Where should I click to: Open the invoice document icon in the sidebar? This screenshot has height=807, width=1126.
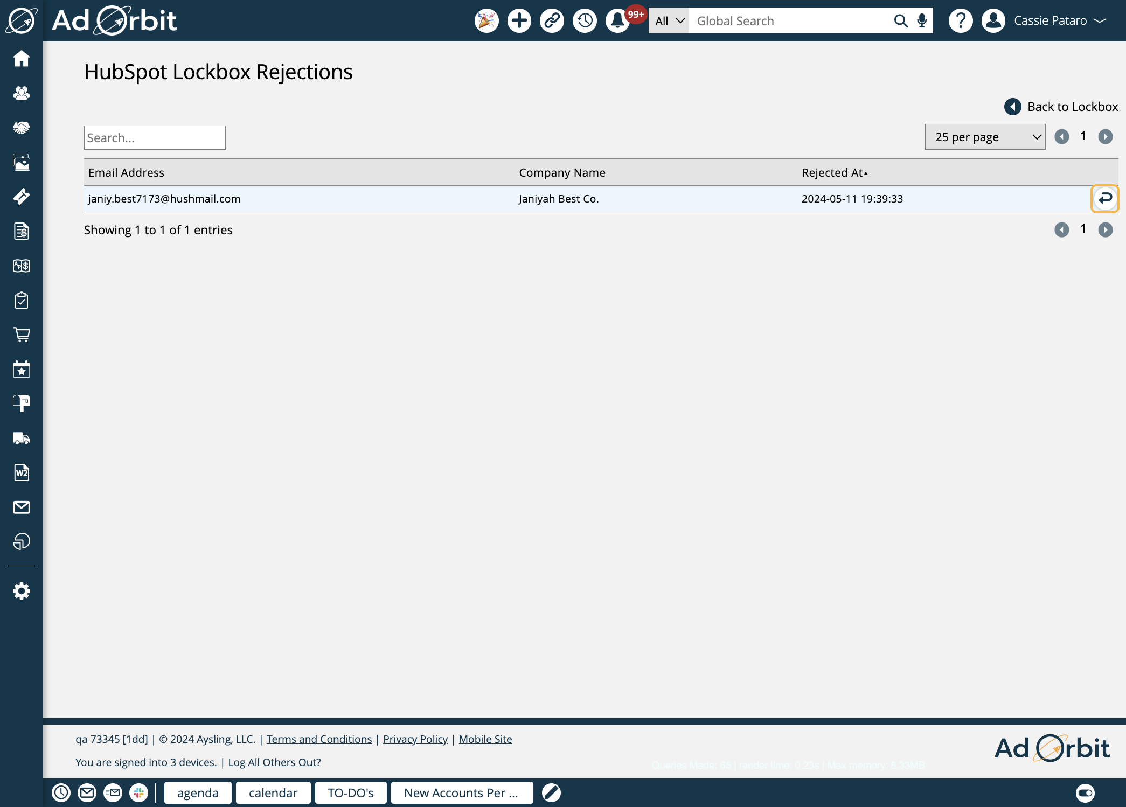coord(22,231)
